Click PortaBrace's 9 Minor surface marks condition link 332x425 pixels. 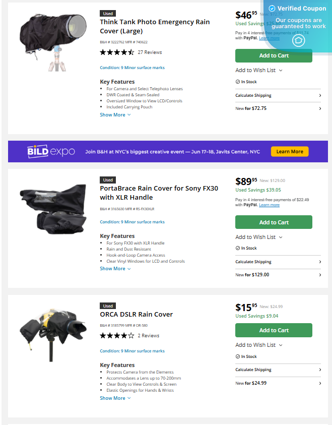pyautogui.click(x=132, y=222)
